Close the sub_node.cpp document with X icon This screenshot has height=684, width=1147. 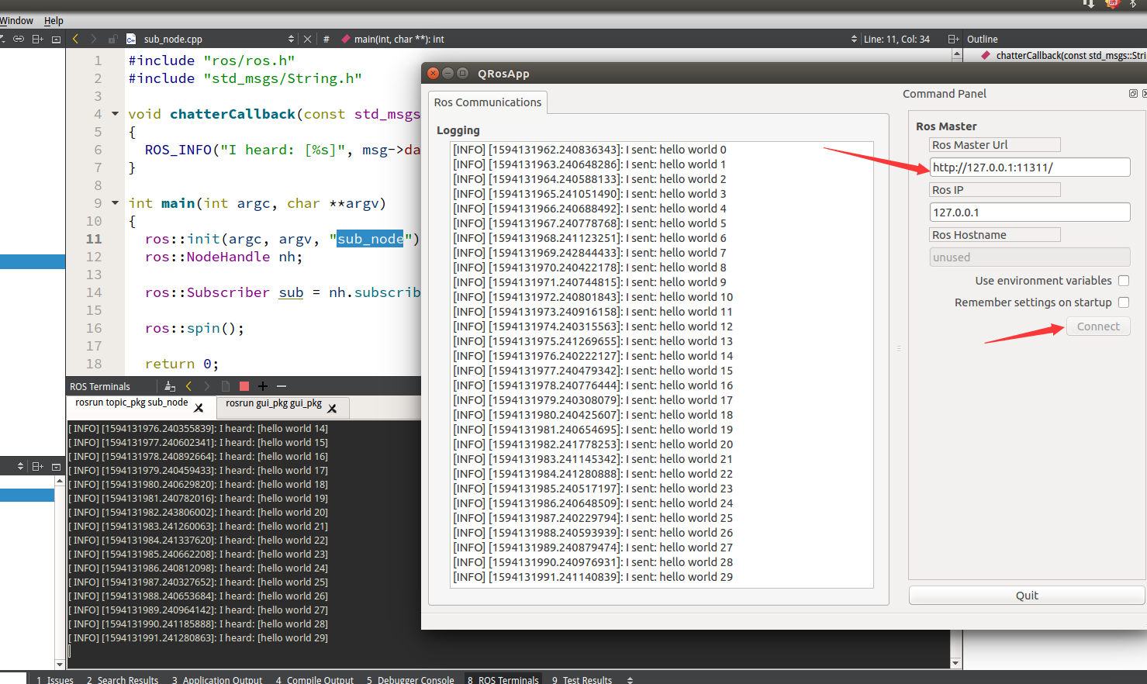click(307, 39)
